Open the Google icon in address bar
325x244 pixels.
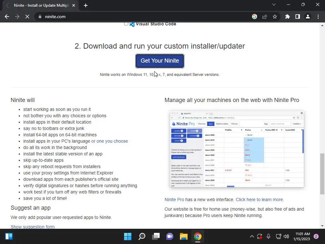[255, 17]
